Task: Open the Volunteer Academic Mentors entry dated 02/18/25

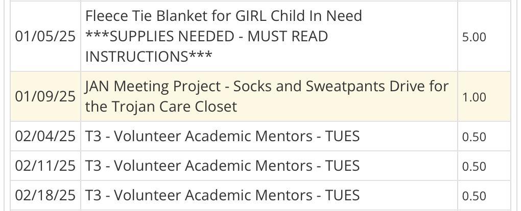Action: (x=222, y=196)
